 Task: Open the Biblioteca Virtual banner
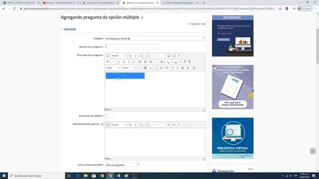233,138
